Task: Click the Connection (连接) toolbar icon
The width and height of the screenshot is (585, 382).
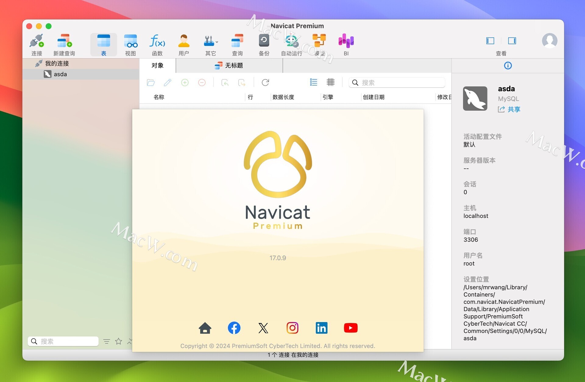Action: tap(37, 45)
